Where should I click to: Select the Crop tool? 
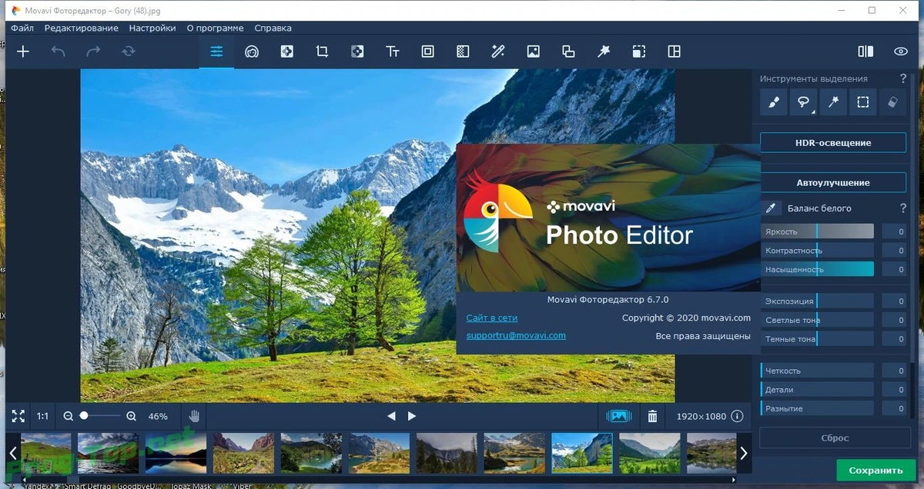[322, 52]
